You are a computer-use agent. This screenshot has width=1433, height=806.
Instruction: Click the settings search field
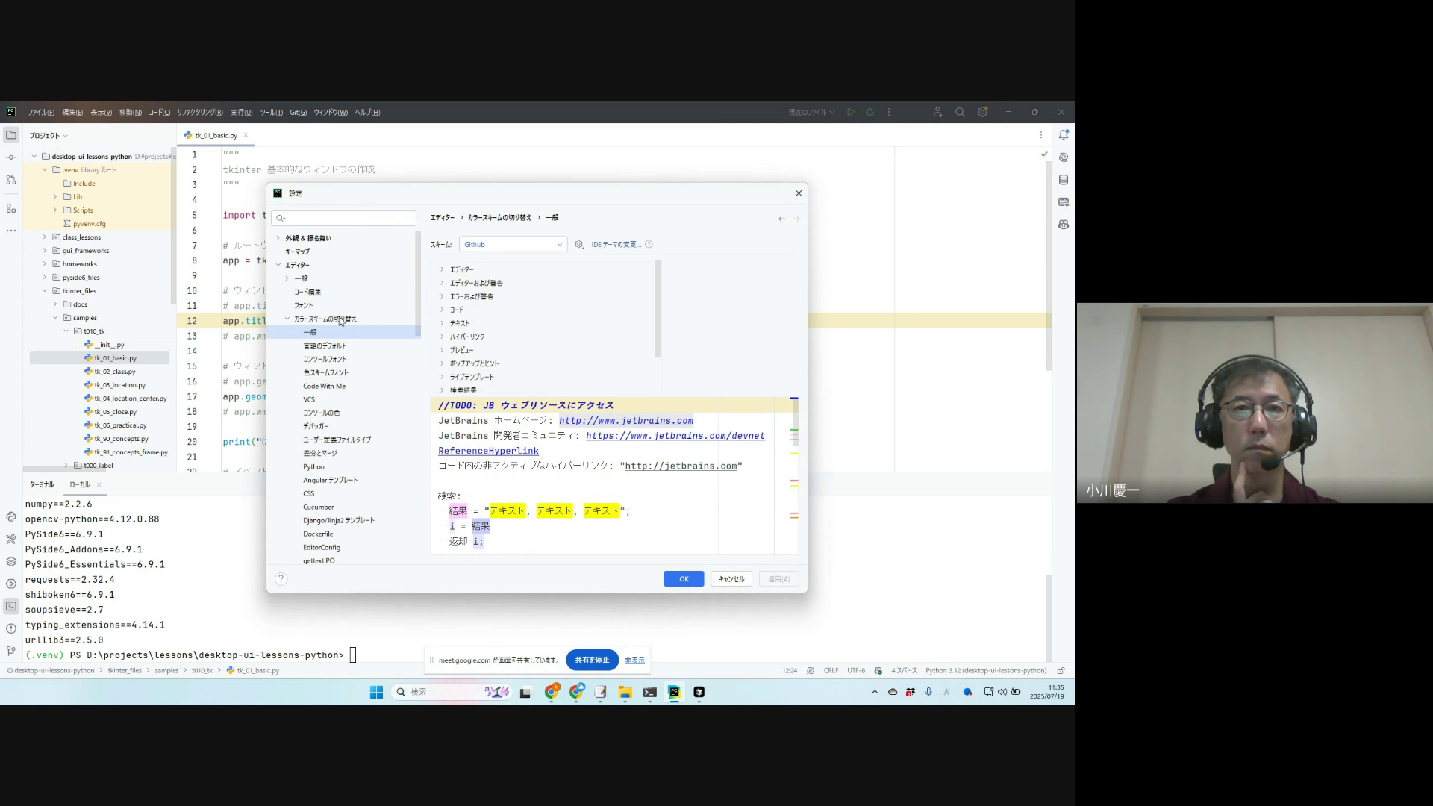tap(345, 218)
